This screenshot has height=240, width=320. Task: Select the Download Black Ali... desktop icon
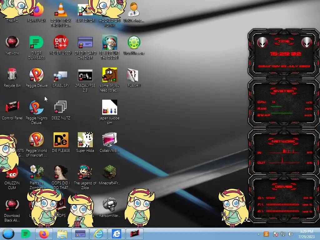(x=12, y=210)
